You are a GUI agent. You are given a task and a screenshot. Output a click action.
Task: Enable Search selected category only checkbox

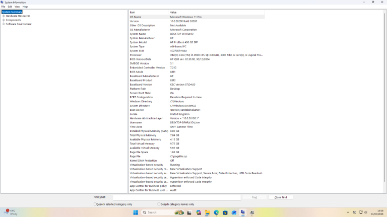95,204
